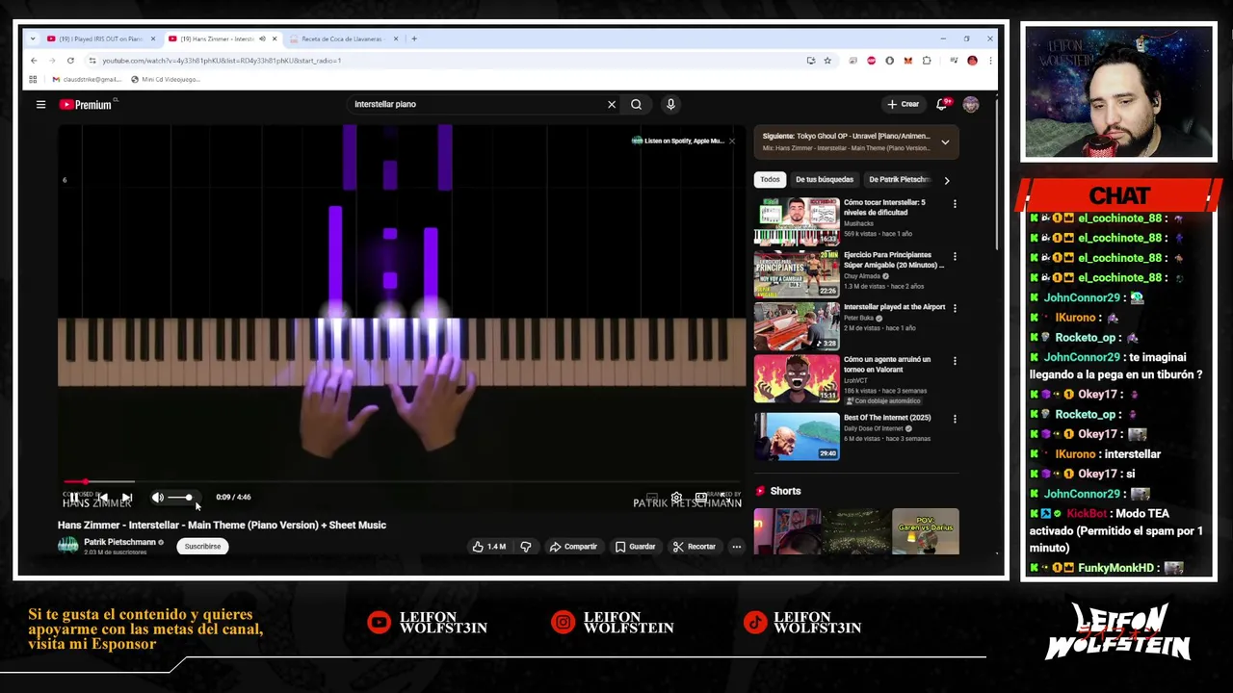The height and width of the screenshot is (693, 1233).
Task: Adjust the player volume slider
Action: pyautogui.click(x=180, y=498)
